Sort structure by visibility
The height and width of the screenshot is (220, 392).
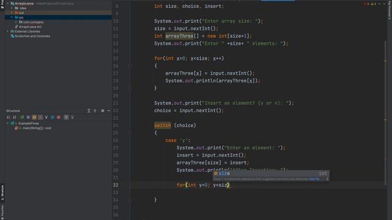coord(9,117)
